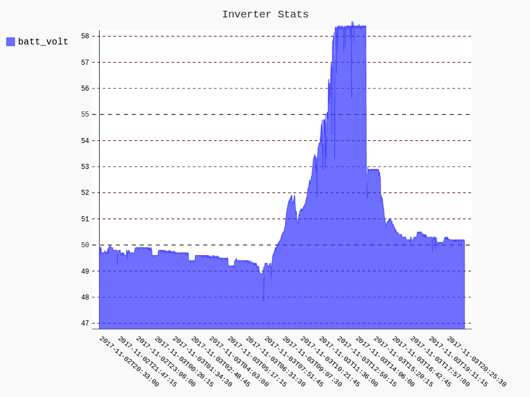Click x-axis label 2017-11-02T20:33:00
Screen dimensions: 530x397
pyautogui.click(x=129, y=362)
